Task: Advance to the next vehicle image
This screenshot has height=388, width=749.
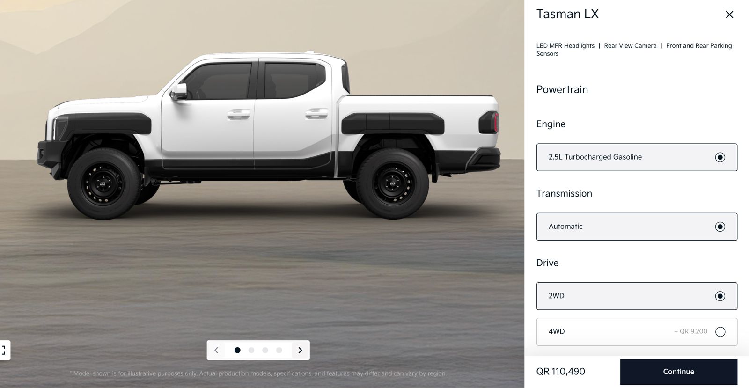Action: [300, 350]
